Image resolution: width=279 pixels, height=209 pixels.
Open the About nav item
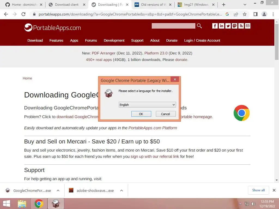155,41
